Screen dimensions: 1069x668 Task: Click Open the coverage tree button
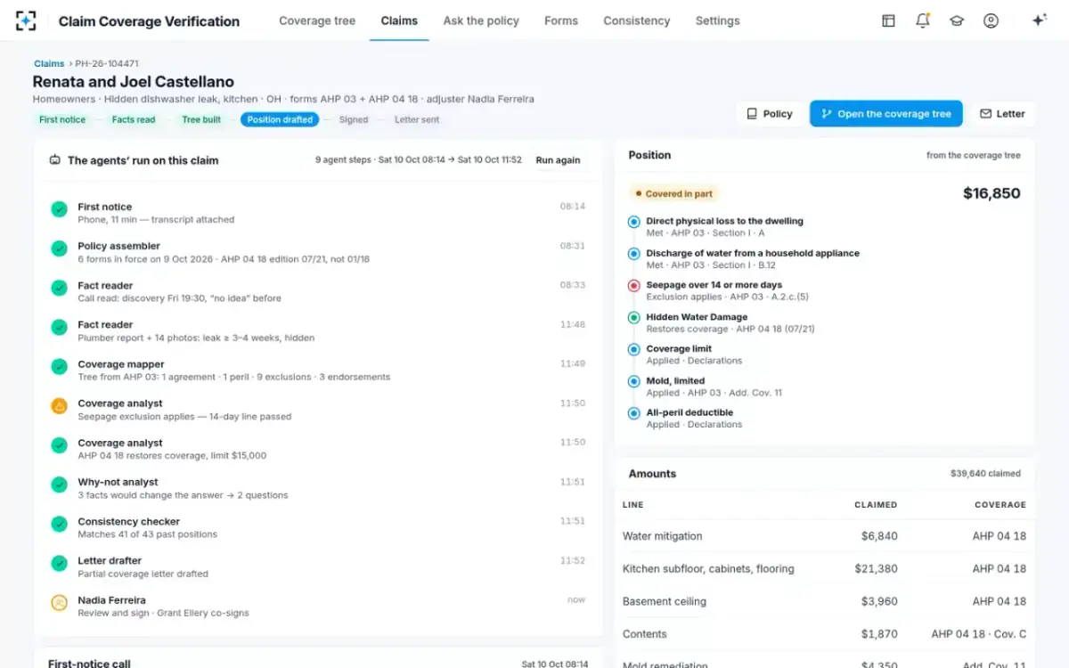(886, 114)
